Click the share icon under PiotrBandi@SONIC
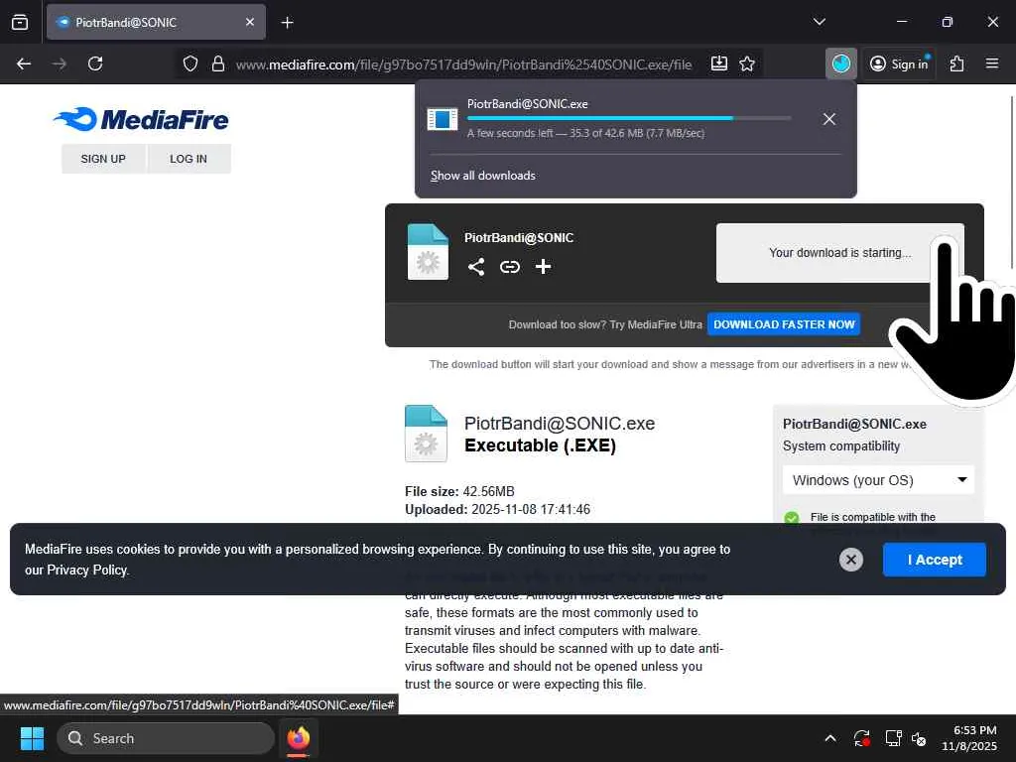The width and height of the screenshot is (1016, 762). click(476, 266)
